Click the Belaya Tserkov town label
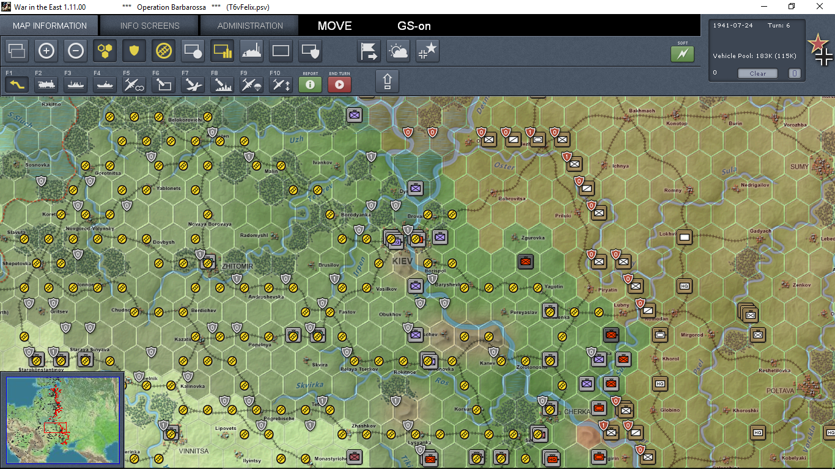 coord(359,369)
